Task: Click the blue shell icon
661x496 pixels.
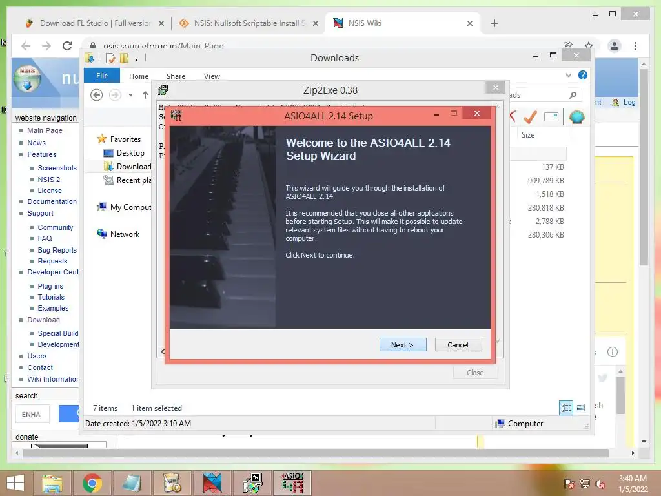Action: 576,117
